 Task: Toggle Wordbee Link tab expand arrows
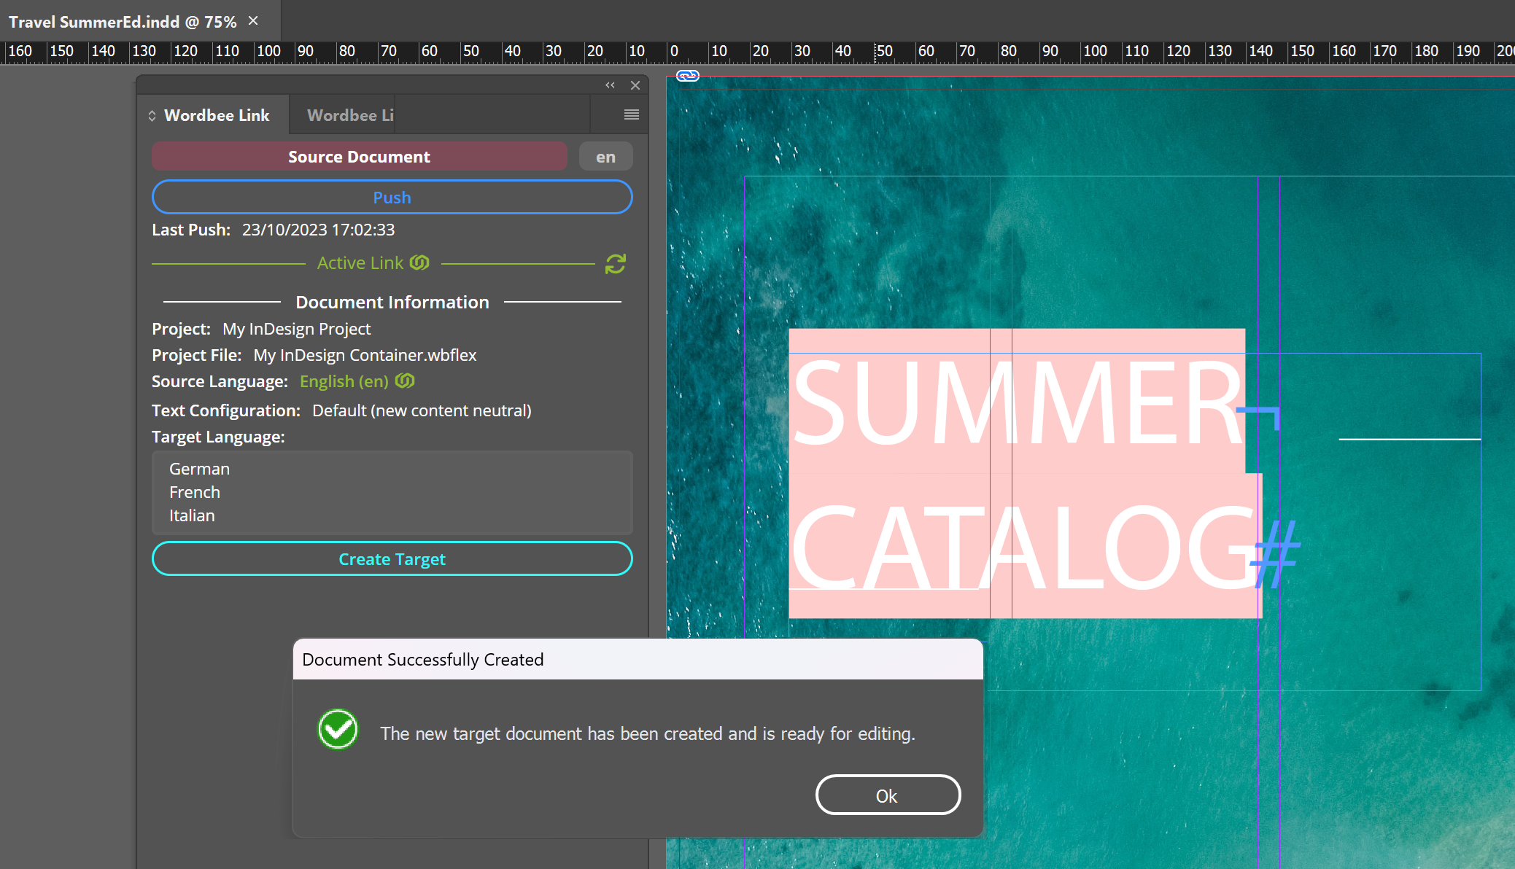[152, 116]
